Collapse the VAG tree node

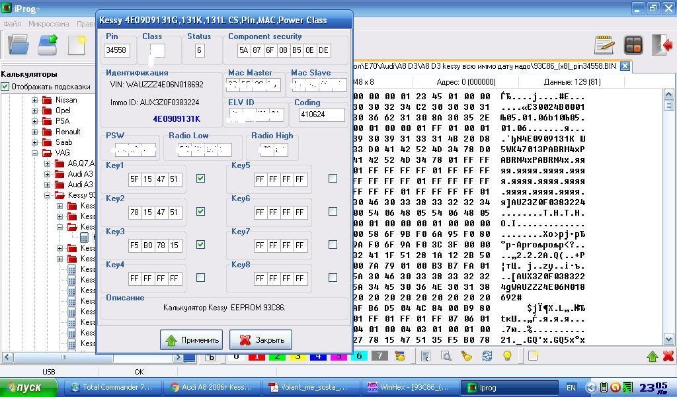pyautogui.click(x=34, y=153)
